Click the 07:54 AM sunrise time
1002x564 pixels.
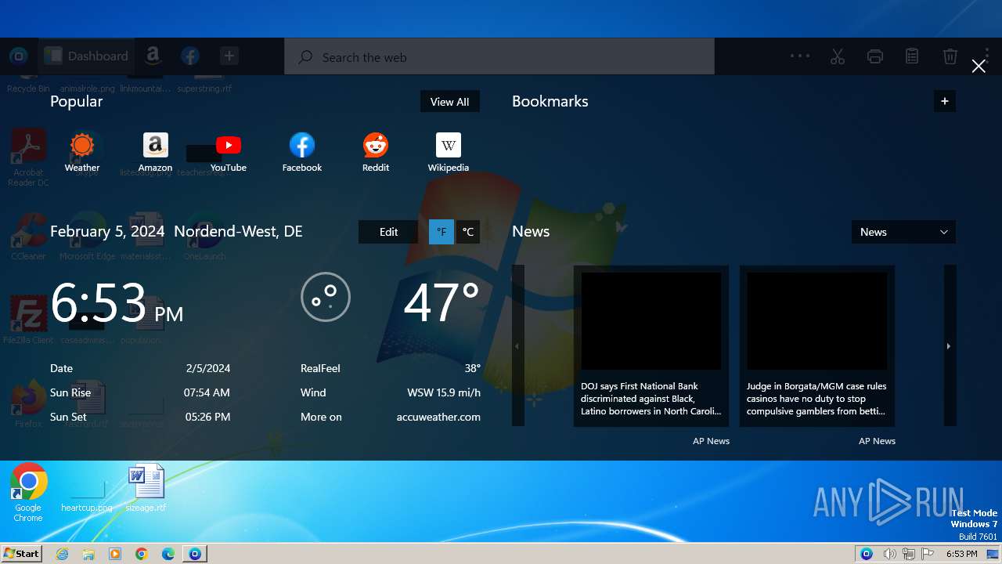tap(207, 392)
